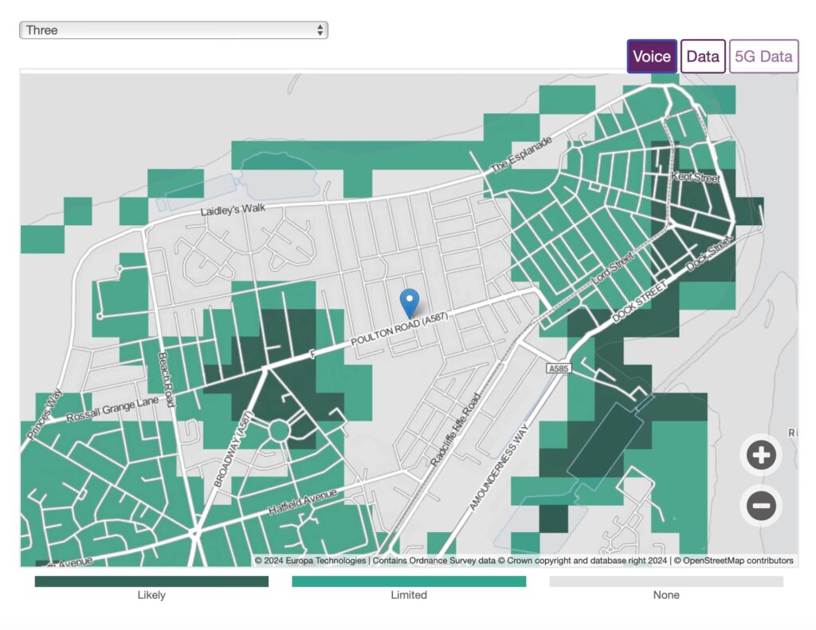Click the grey None legend bar
Viewport: 816px width, 630px height.
[x=666, y=581]
